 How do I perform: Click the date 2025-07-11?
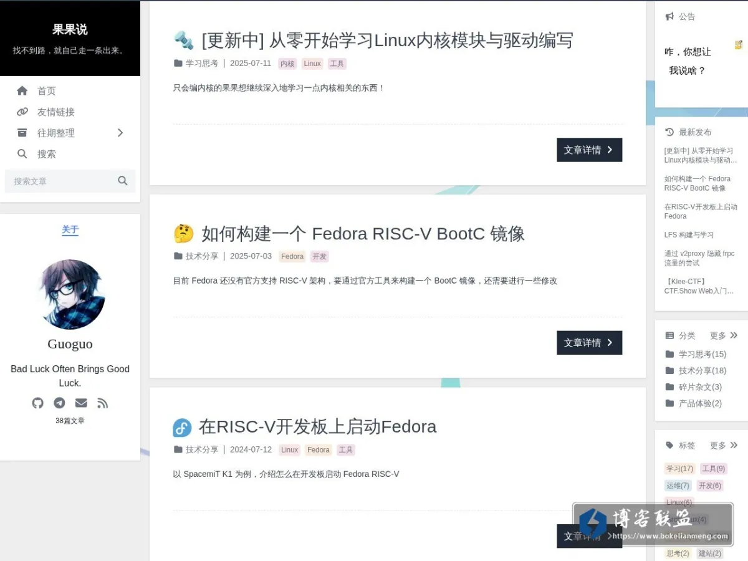tap(251, 64)
